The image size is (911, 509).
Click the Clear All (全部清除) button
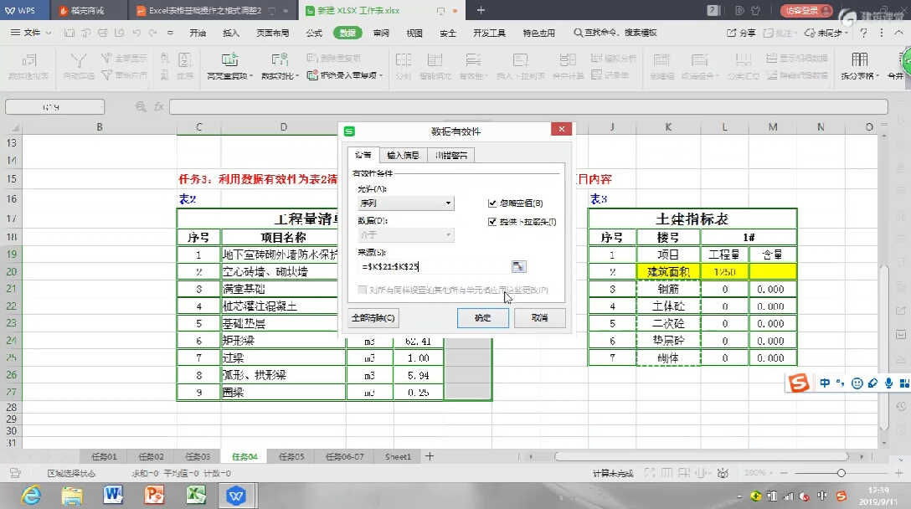373,318
